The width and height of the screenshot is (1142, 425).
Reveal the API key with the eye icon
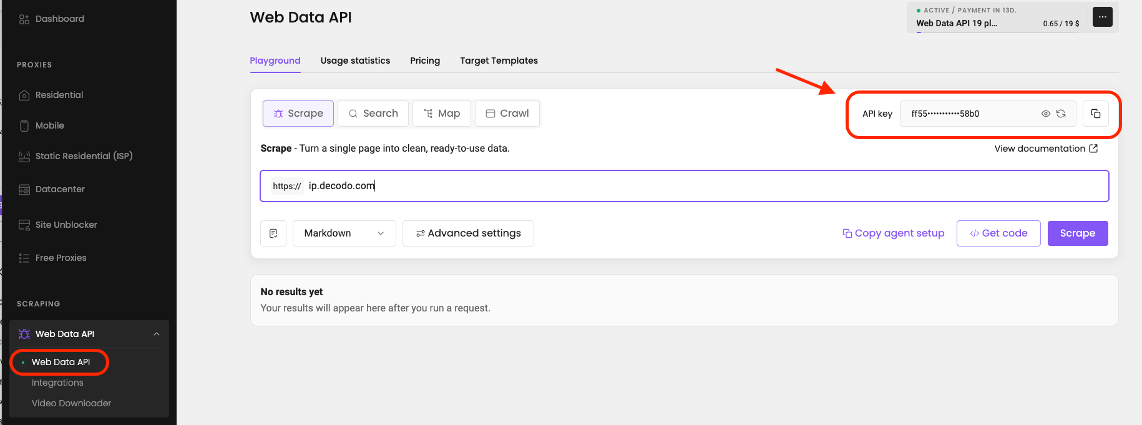[x=1046, y=114]
